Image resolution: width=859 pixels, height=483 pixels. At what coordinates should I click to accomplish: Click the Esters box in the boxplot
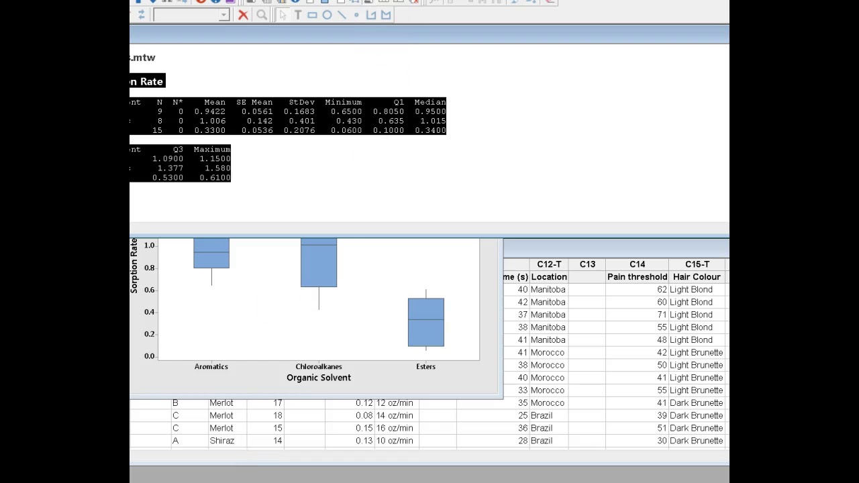(426, 322)
